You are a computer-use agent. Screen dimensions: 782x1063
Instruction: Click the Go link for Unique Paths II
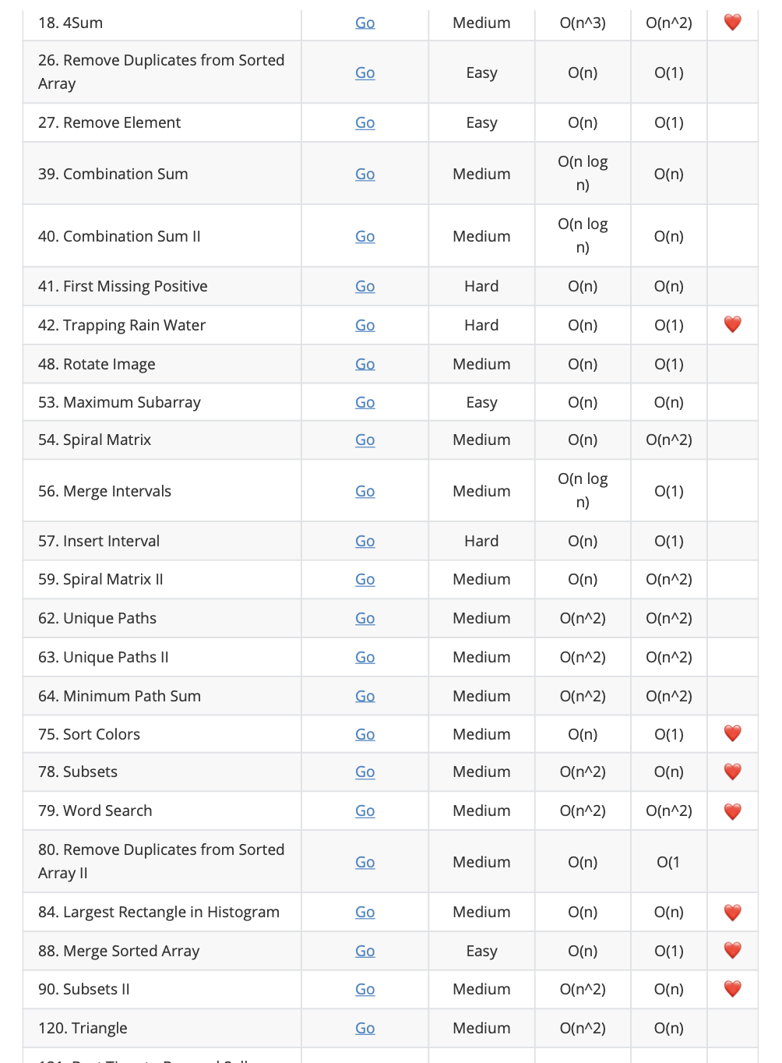365,658
